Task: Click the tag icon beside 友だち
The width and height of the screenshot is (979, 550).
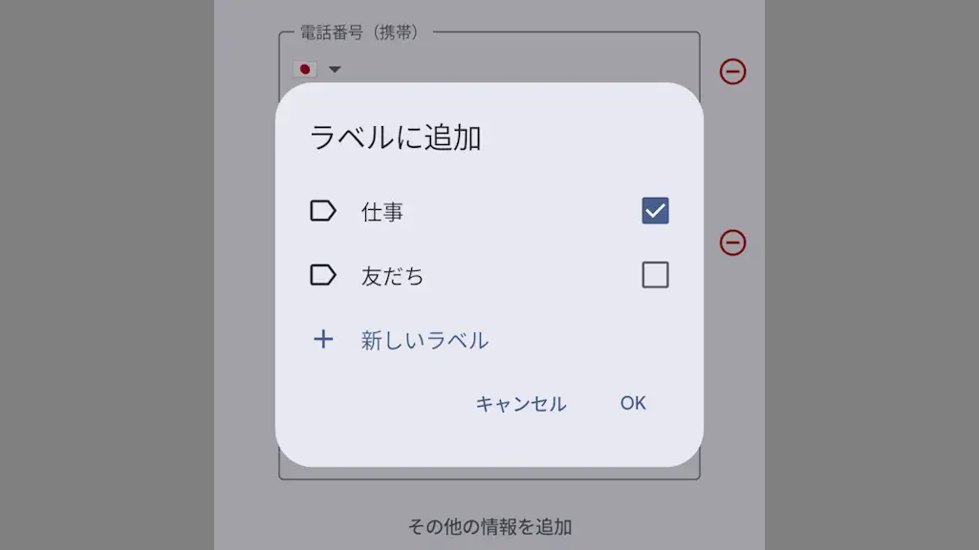Action: pyautogui.click(x=325, y=276)
